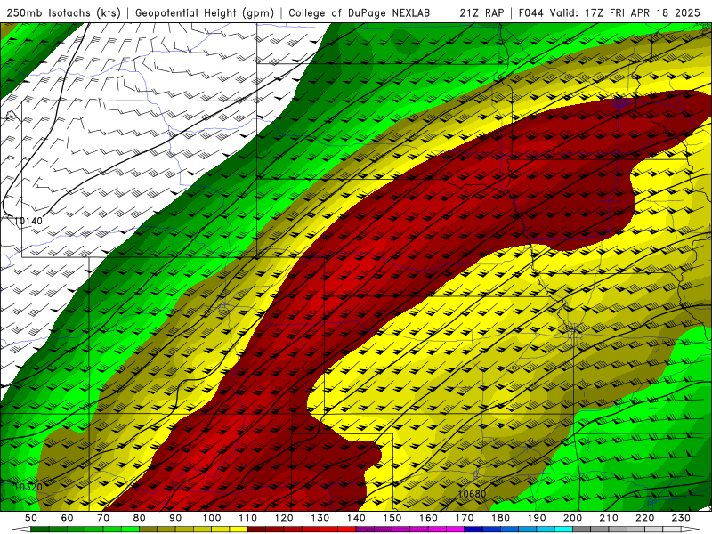Image resolution: width=712 pixels, height=534 pixels.
Task: Click the 160 label on the color scale
Action: click(428, 518)
